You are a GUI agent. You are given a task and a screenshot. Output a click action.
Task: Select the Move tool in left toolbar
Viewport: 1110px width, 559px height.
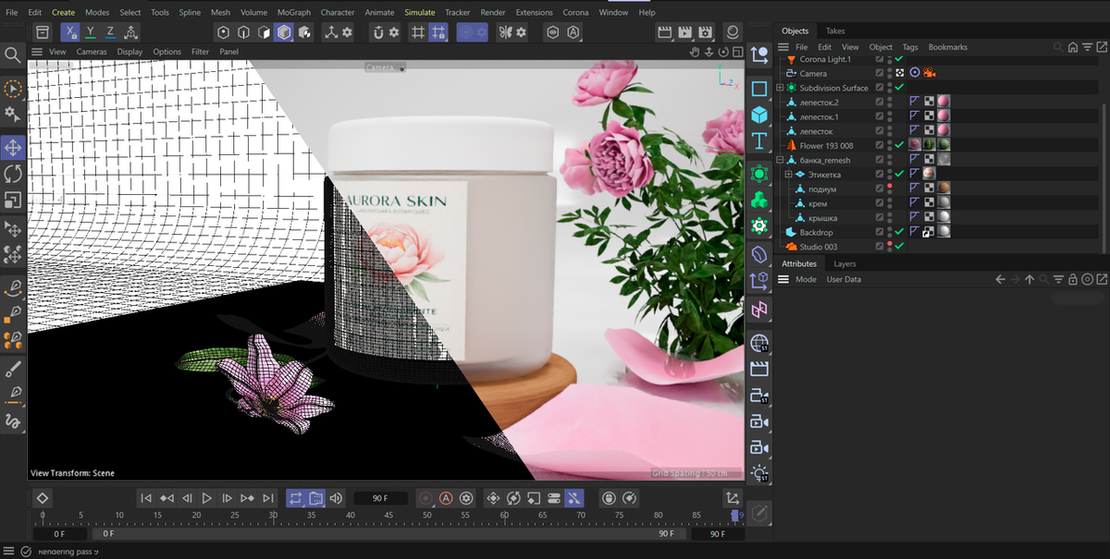point(13,147)
